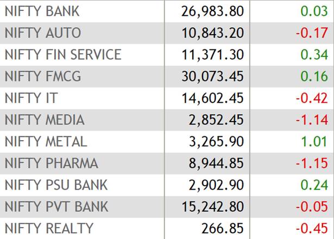This screenshot has height=239, width=334.
Task: Click the NIFTY FMCG index name
Action: tap(42, 77)
